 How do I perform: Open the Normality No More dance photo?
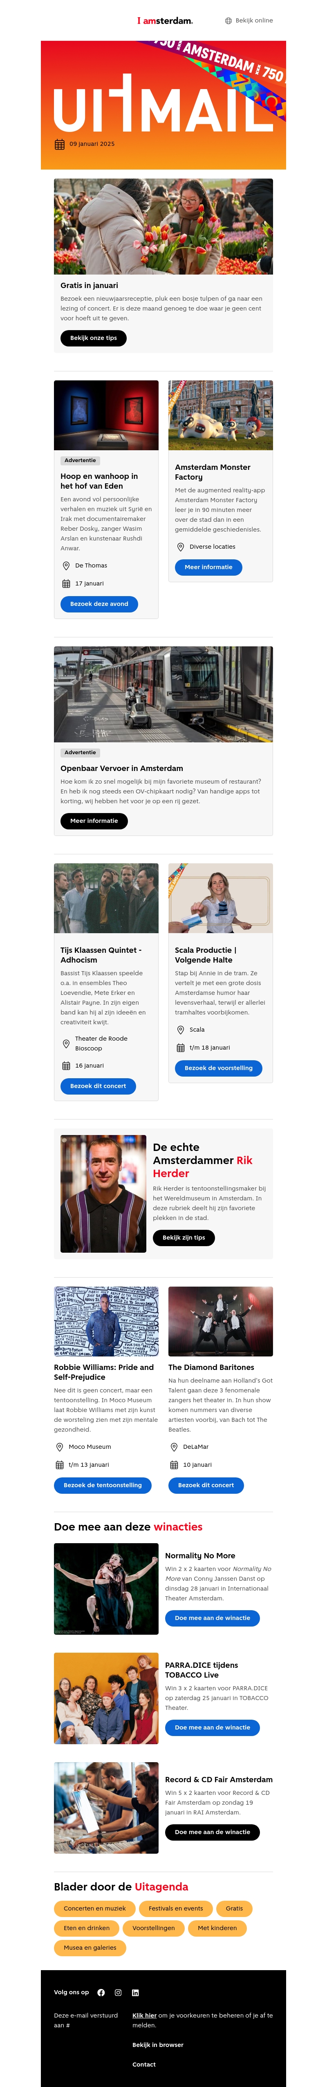point(106,1589)
